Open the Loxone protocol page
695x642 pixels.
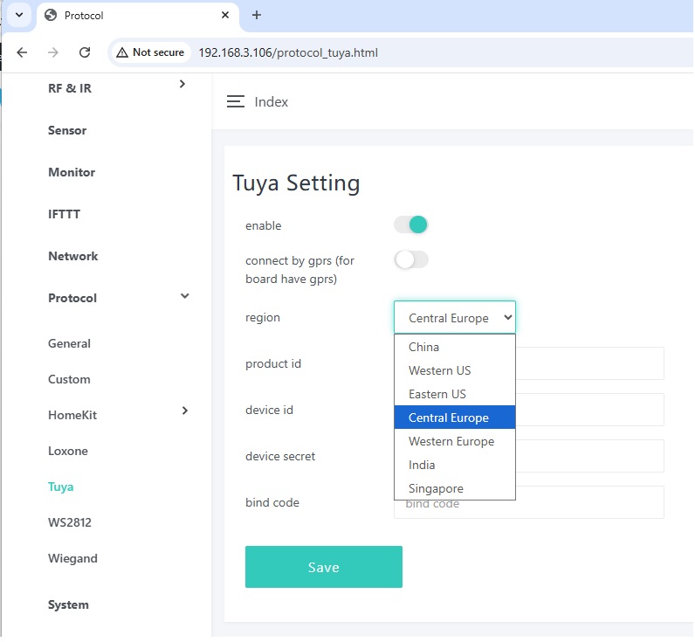tap(68, 451)
